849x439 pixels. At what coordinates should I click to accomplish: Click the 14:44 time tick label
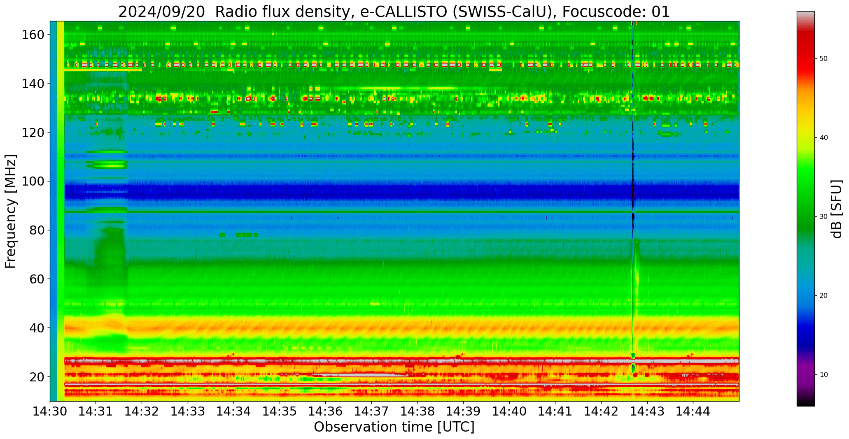click(693, 411)
